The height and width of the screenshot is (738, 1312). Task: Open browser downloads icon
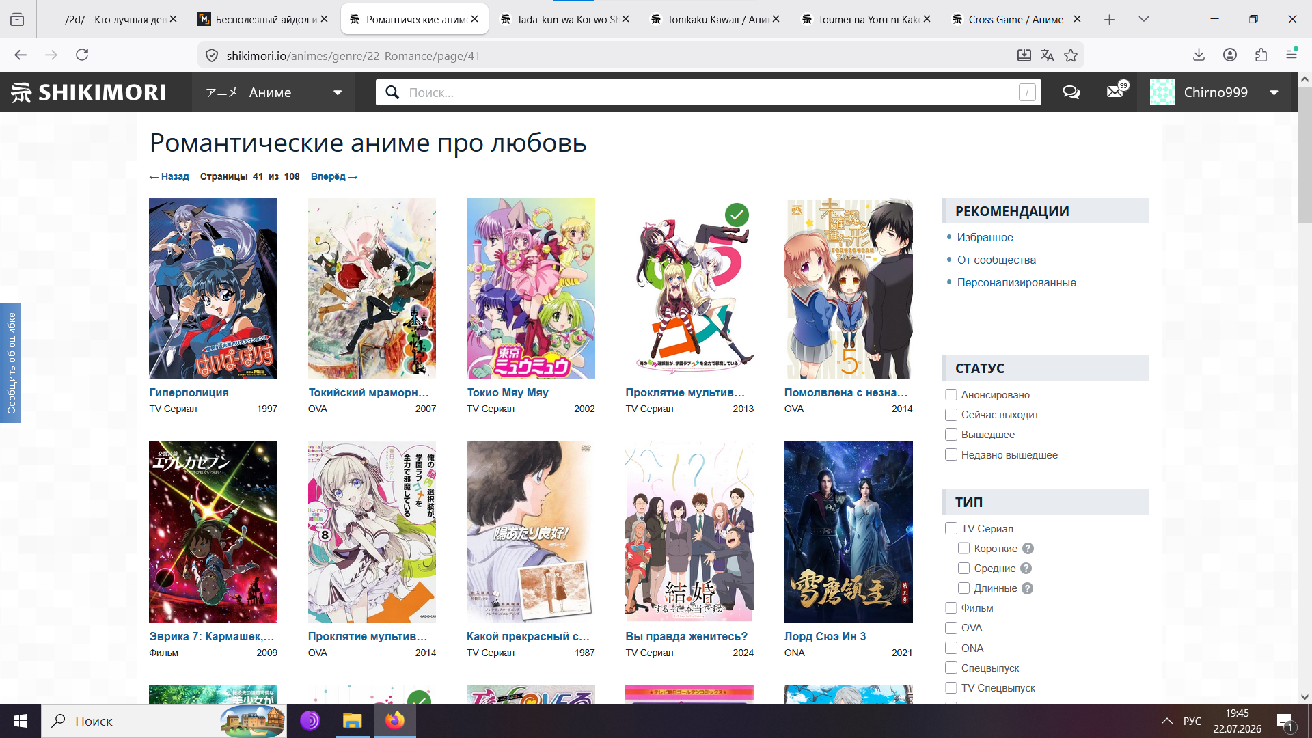1199,55
